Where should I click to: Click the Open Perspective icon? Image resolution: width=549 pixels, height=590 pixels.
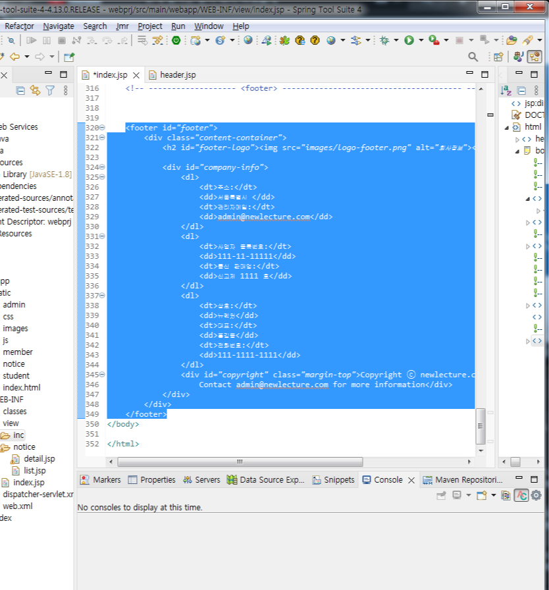498,57
